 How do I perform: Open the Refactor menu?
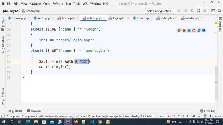coord(58,4)
